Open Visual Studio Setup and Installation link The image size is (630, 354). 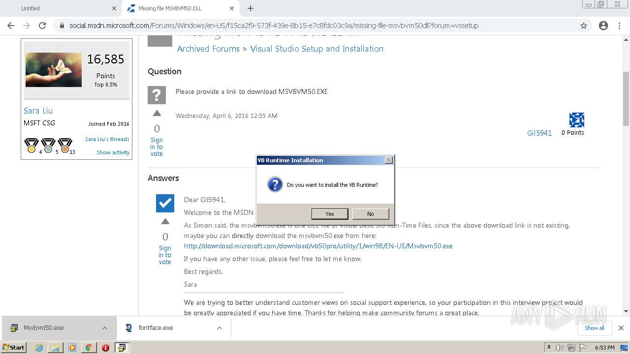pyautogui.click(x=317, y=49)
